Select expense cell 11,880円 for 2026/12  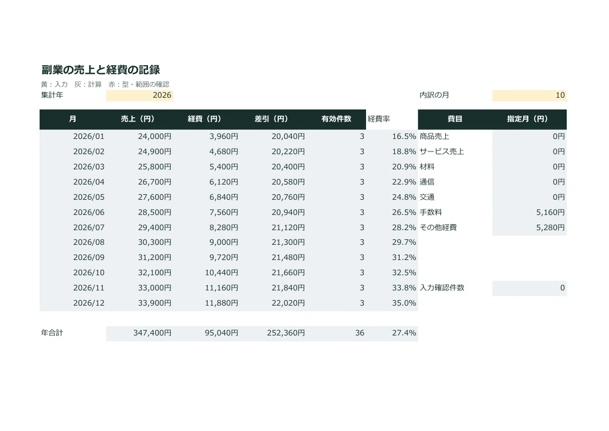pyautogui.click(x=206, y=303)
